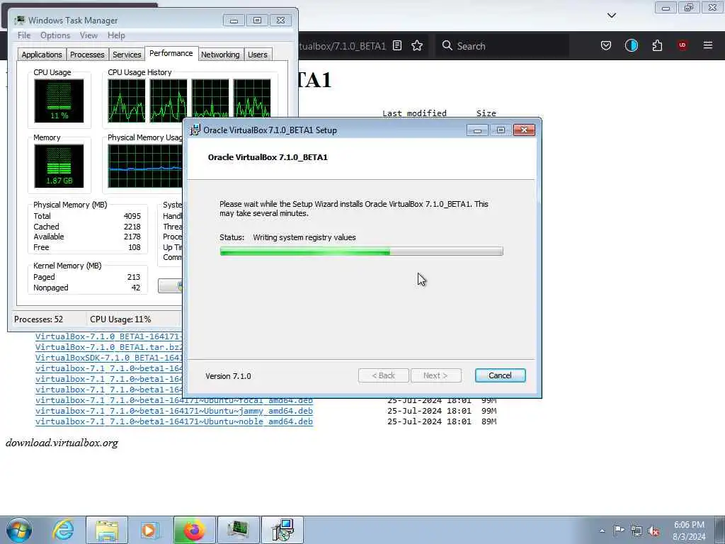The height and width of the screenshot is (544, 725).
Task: Select the Performance tab
Action: point(171,54)
